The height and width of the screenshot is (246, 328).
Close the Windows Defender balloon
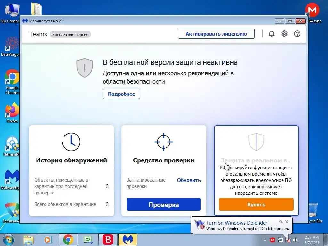click(x=287, y=222)
